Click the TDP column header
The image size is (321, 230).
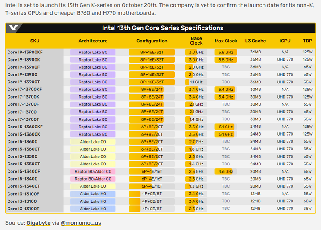click(308, 41)
